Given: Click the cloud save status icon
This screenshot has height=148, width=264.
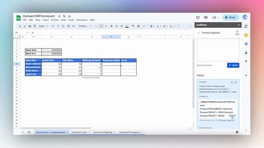Looking at the screenshot, I should pos(69,16).
